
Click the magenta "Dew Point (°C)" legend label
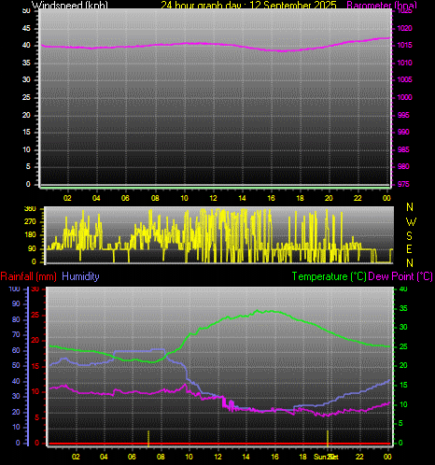click(400, 276)
